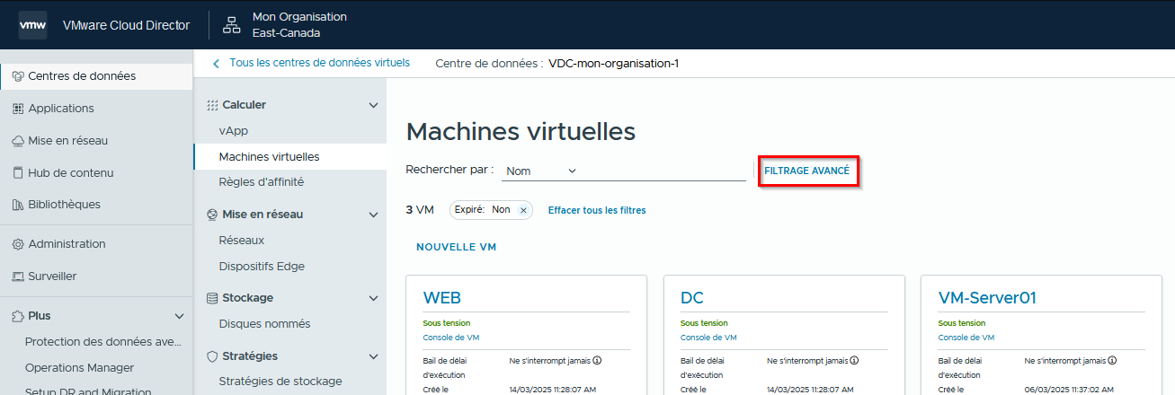Viewport: 1175px width, 395px height.
Task: Click the Applications grid icon
Action: click(x=18, y=109)
